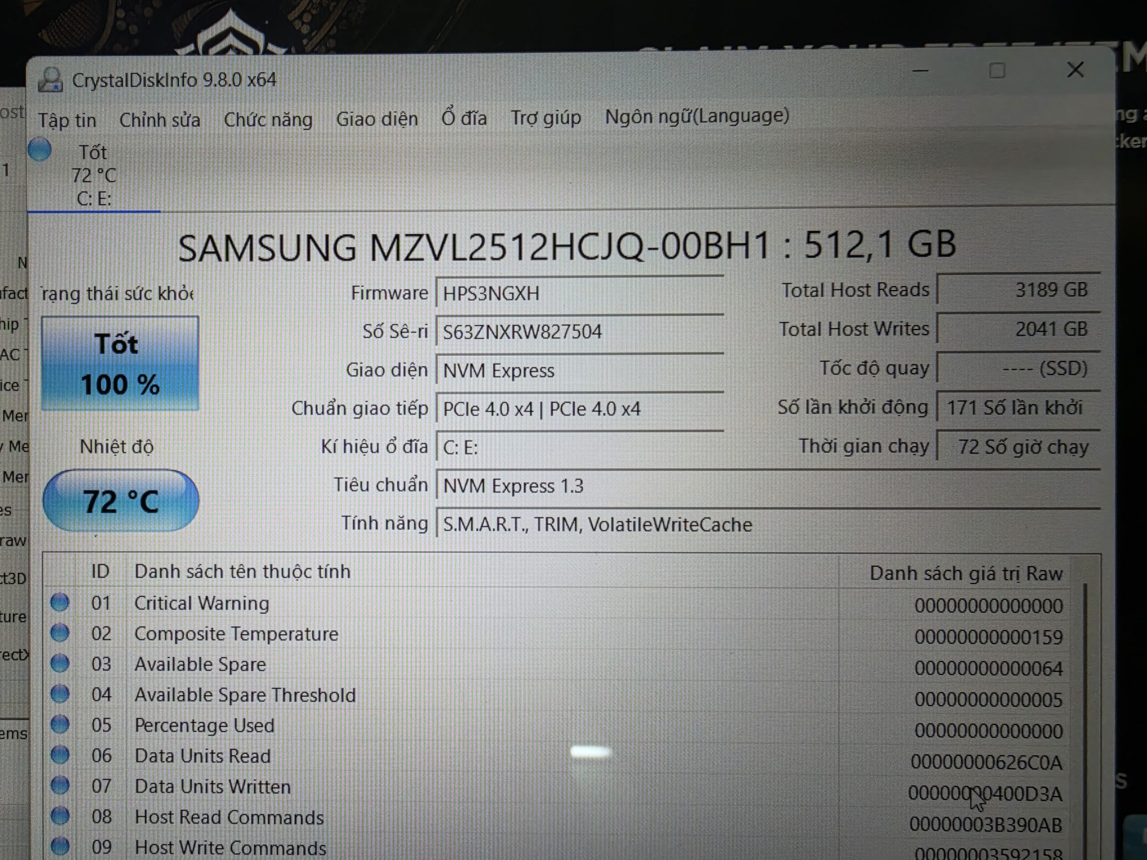
Task: Open the Tập tin menu
Action: pyautogui.click(x=67, y=120)
